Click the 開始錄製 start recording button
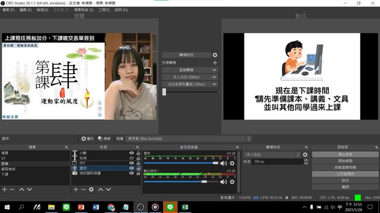Screen dimensions: 380x213 [x=345, y=161]
